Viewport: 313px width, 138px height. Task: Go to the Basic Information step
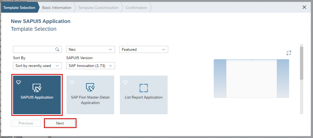coord(57,8)
